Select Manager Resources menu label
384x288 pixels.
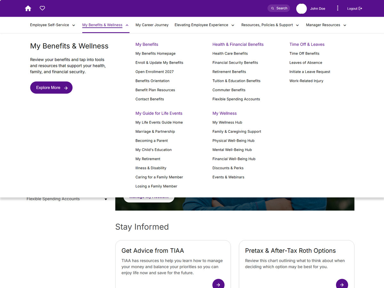[323, 25]
